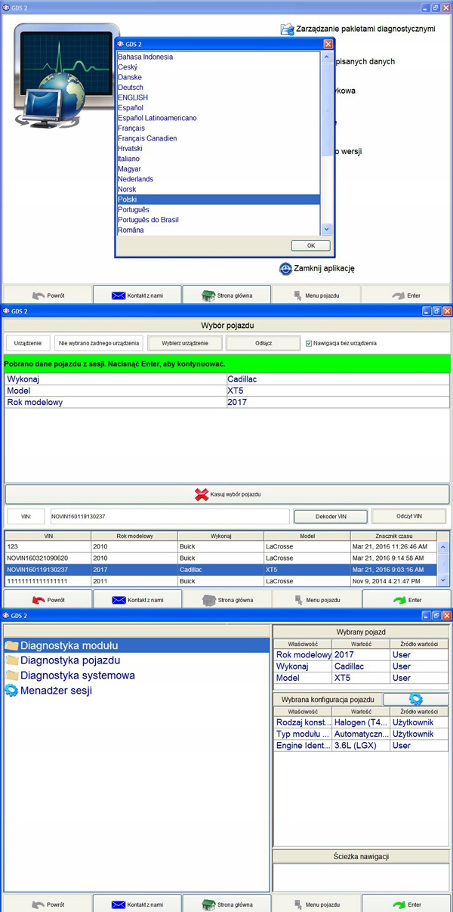The image size is (453, 912).
Task: Click into the VIN input field
Action: pyautogui.click(x=169, y=516)
